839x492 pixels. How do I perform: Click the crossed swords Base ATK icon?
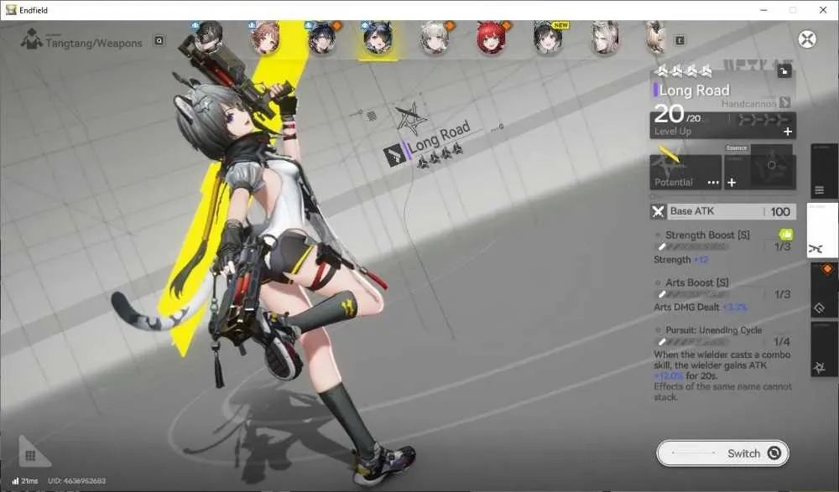tap(658, 212)
